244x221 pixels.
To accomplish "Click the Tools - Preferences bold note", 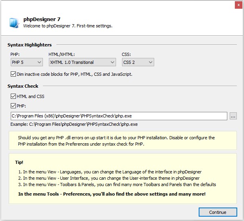I will tap(112, 194).
